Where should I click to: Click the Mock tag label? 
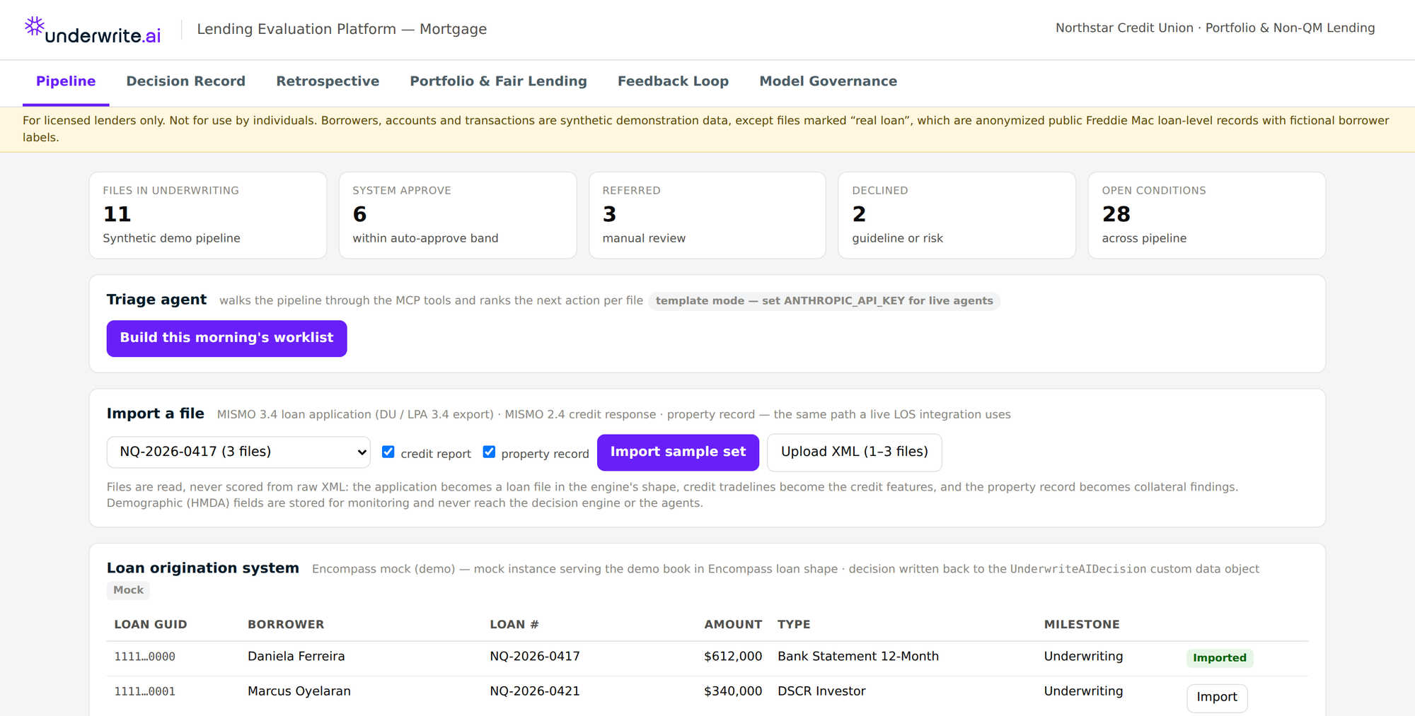pos(128,590)
